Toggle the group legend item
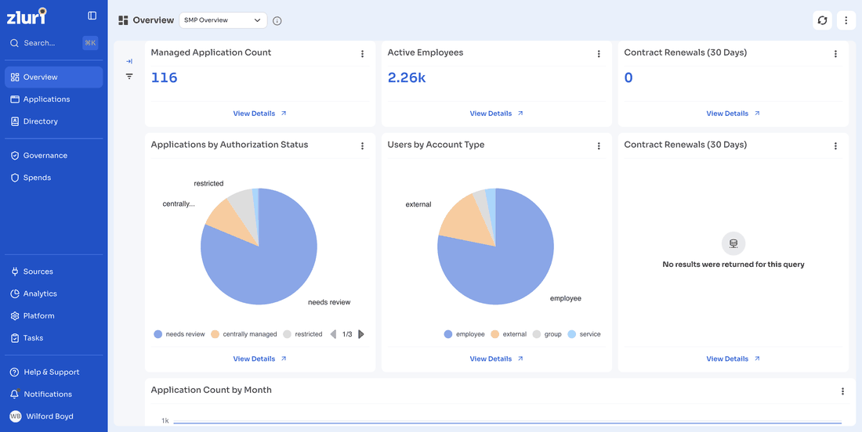The height and width of the screenshot is (432, 862). pyautogui.click(x=547, y=334)
